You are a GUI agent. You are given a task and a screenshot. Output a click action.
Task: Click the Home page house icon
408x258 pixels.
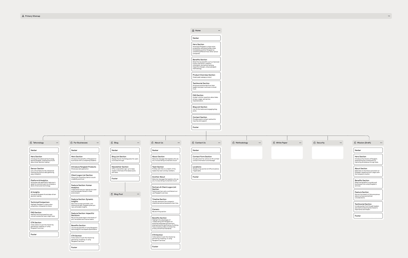click(193, 30)
